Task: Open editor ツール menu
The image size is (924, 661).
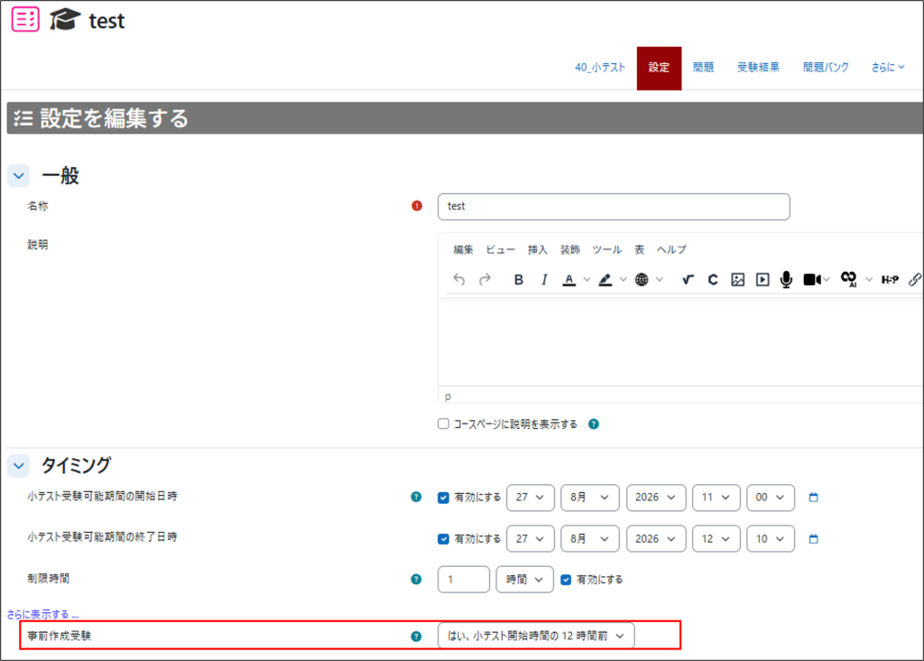Action: point(607,249)
